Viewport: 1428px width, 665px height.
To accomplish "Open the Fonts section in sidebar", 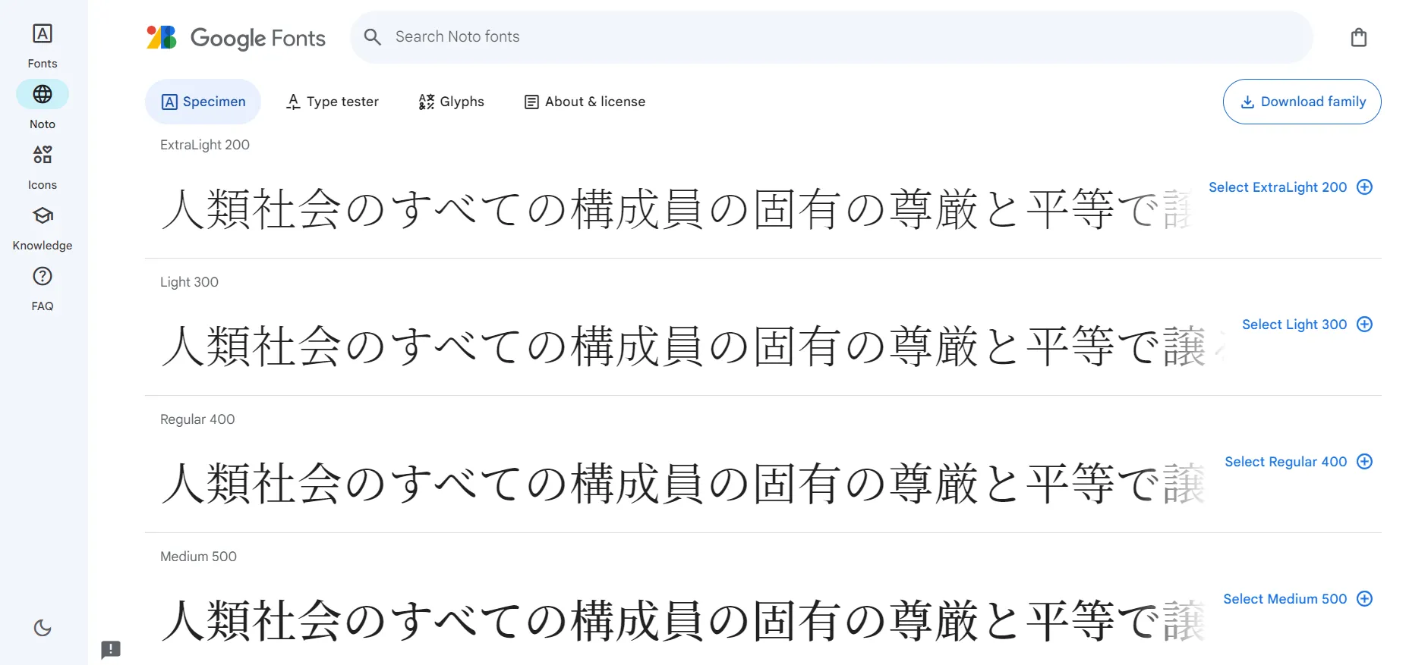I will tap(43, 45).
